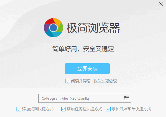Click the 简单好用，安全又稳定 slogan text

[x=83, y=49]
